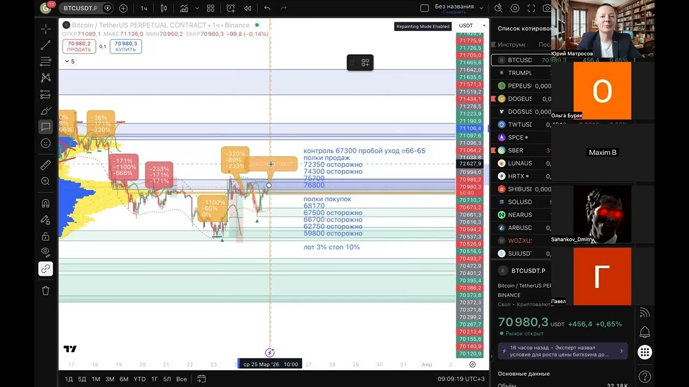
Task: Toggle lock all drawings
Action: coord(46,236)
